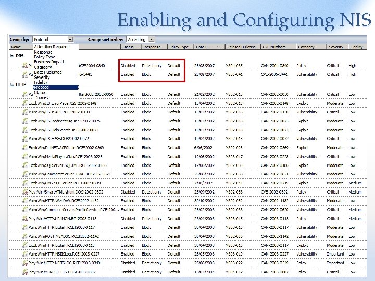Click the icon next to the CMS.SQLServer signature
This screenshot has height=281, width=375.
25,183
